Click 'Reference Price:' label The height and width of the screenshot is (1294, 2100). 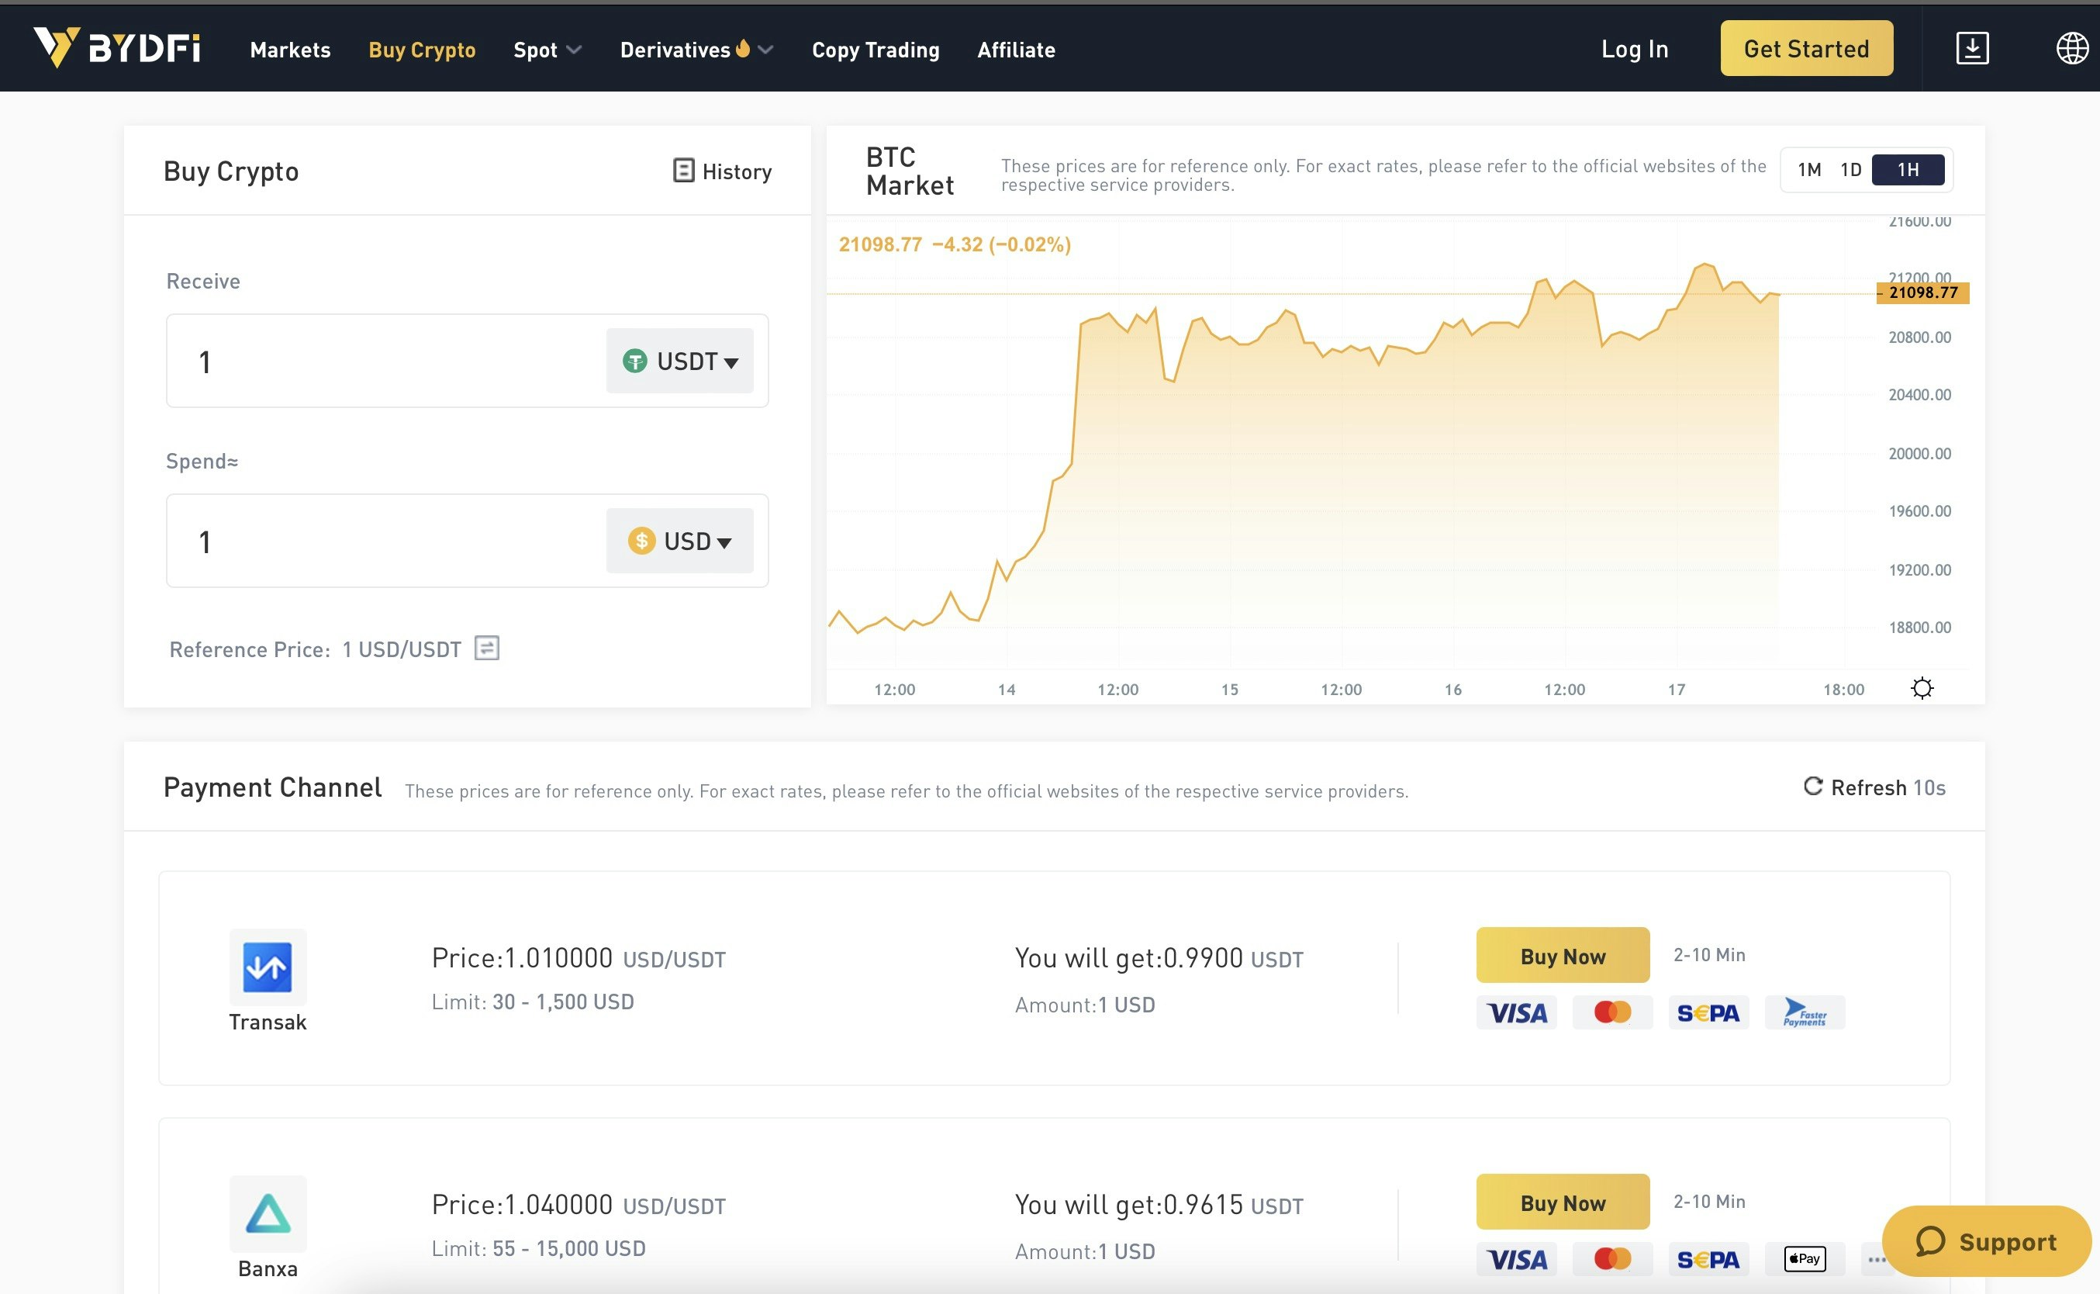(250, 649)
